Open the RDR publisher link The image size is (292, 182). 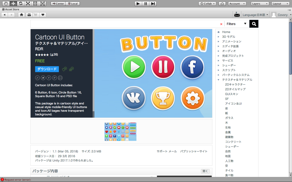click(x=39, y=49)
